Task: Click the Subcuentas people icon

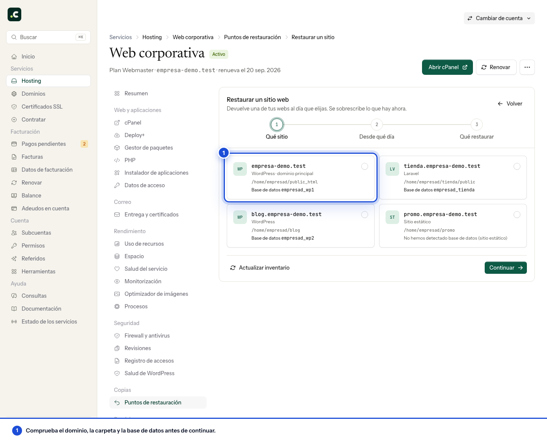Action: tap(14, 233)
